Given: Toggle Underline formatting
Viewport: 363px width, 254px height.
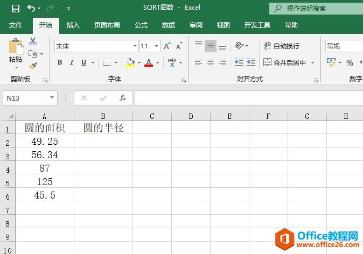Looking at the screenshot, I should (83, 62).
